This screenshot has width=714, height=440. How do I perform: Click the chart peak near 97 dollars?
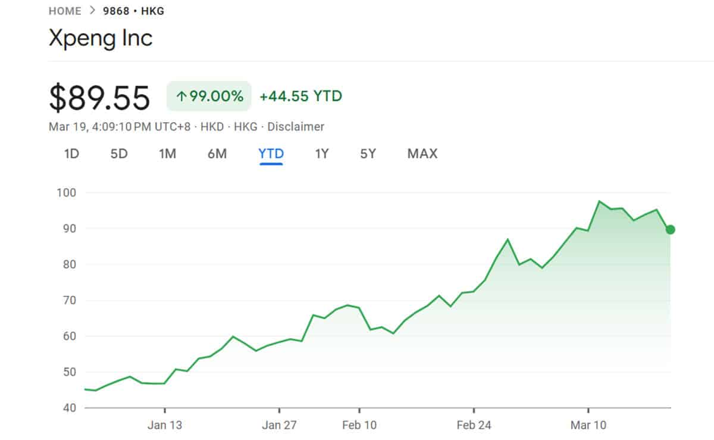pos(600,201)
